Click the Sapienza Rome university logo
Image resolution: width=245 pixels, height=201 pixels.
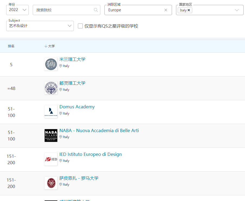point(51,183)
